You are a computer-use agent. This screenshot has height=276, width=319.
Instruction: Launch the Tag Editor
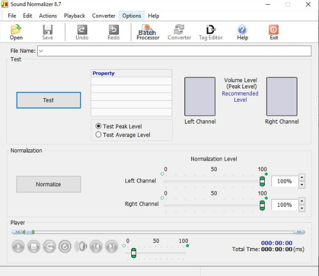tap(210, 32)
